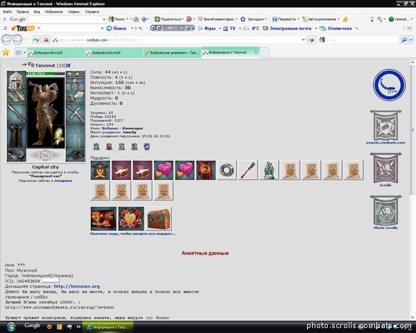Screen dimensions: 416x333
Task: Switch to the Бойцовские дневники tab
Action: pyautogui.click(x=173, y=53)
